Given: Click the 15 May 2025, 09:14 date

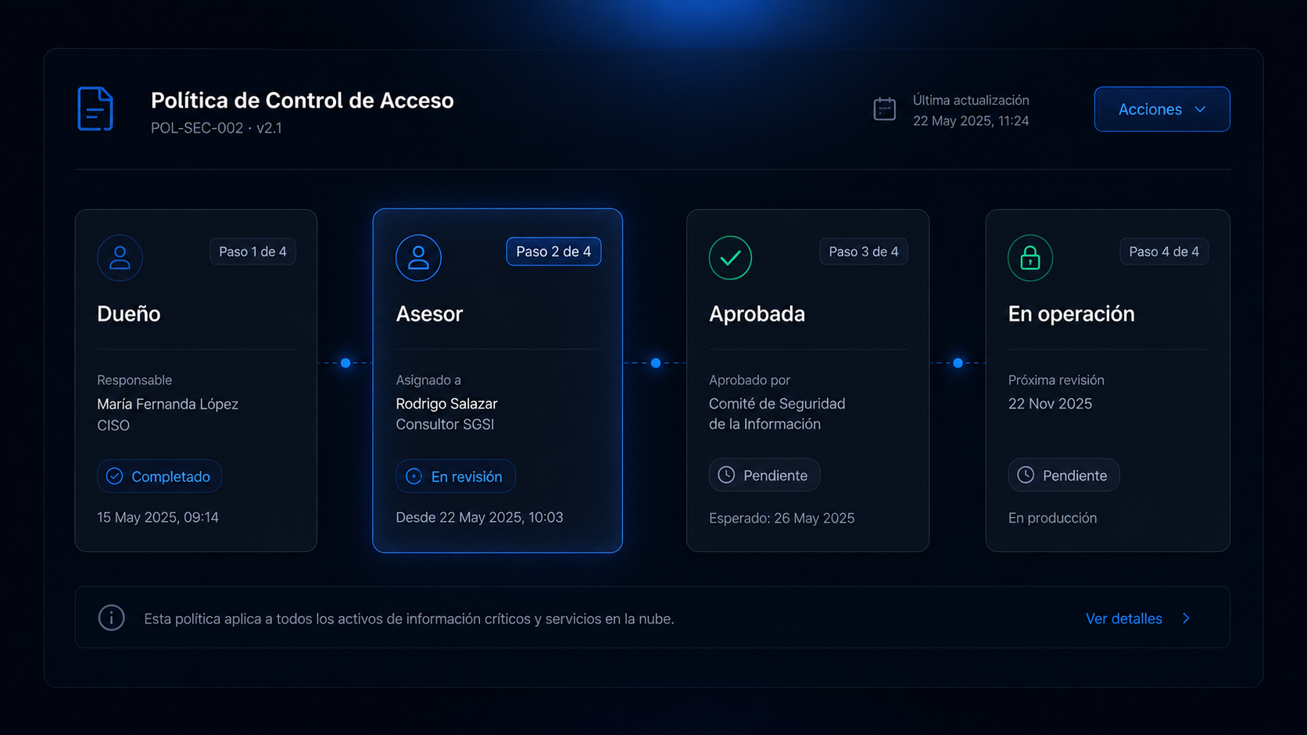Looking at the screenshot, I should click(x=158, y=517).
